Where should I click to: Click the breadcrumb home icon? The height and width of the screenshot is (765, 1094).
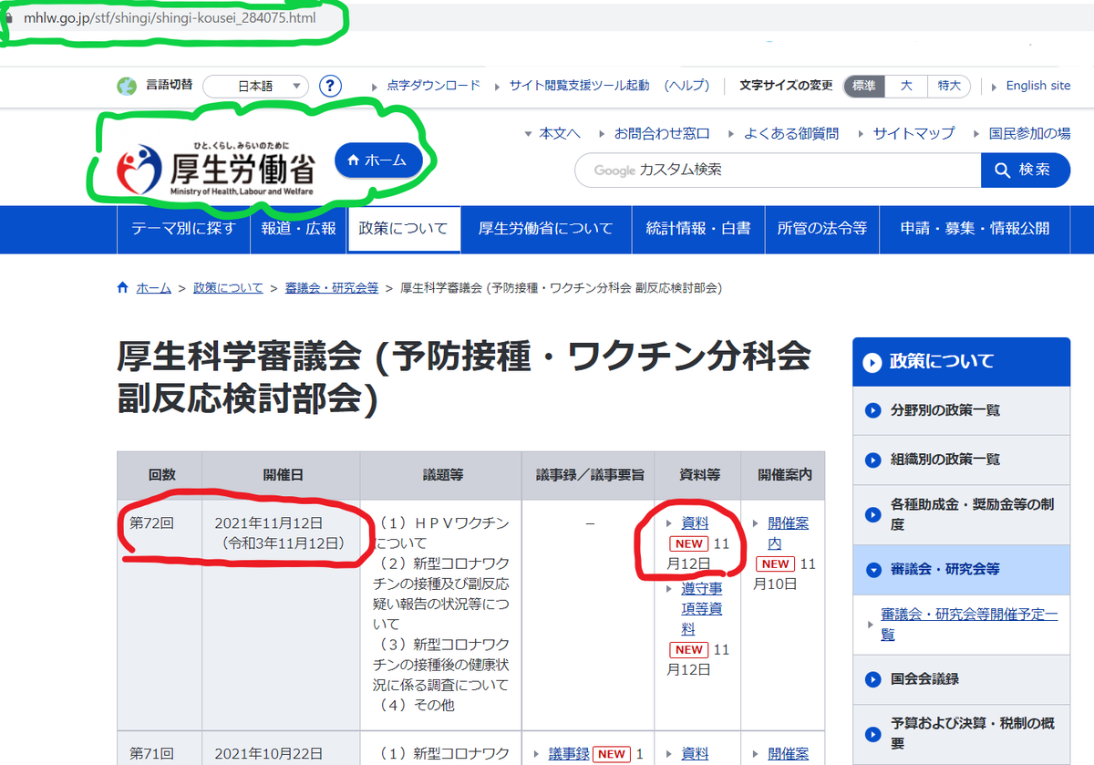(x=123, y=287)
